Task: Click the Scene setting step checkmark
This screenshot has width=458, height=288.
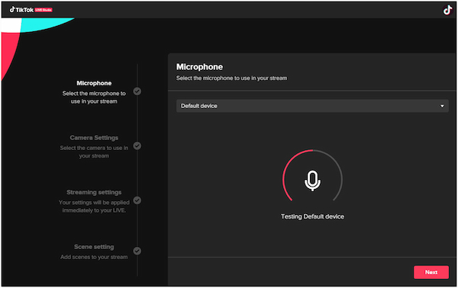Action: [137, 251]
